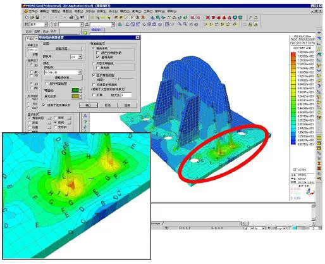Viewport: 325px width, 264px height.
Task: Toggle the checked checkbox below the slider button row
Action: click(44, 105)
